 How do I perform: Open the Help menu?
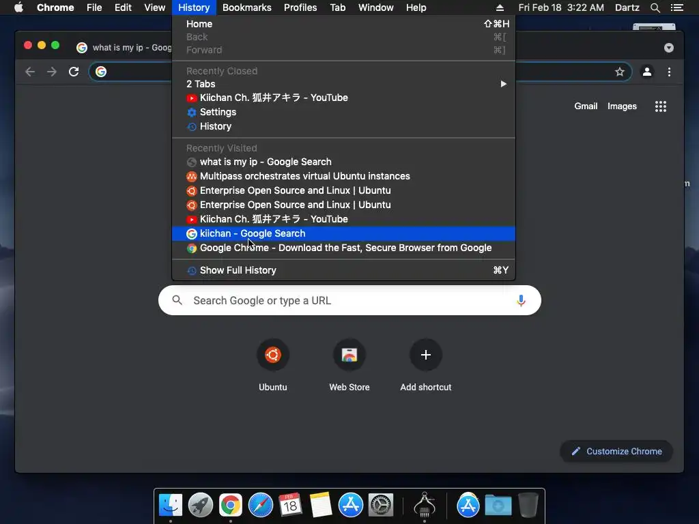pyautogui.click(x=416, y=8)
